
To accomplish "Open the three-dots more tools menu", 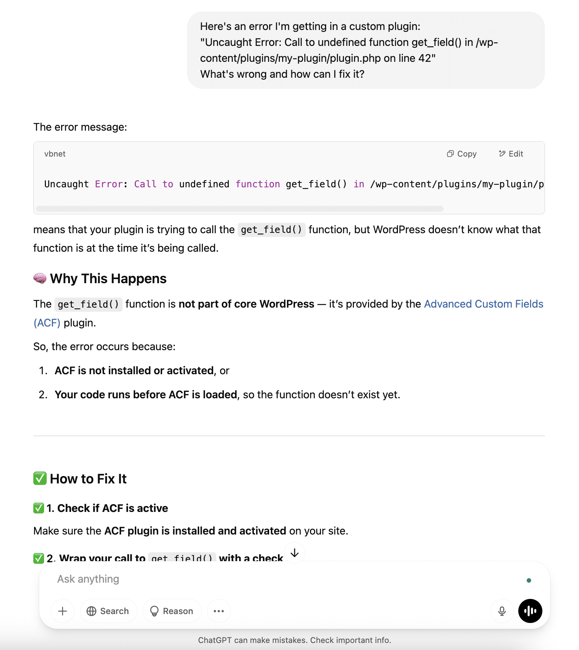I will [219, 611].
